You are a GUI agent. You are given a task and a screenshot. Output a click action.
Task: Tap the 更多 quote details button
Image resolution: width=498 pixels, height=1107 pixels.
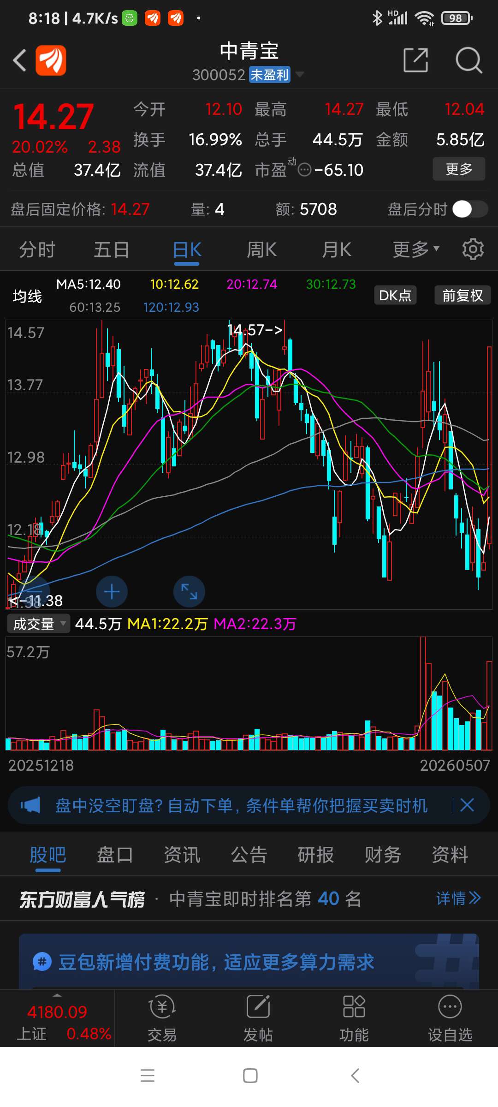pos(459,169)
